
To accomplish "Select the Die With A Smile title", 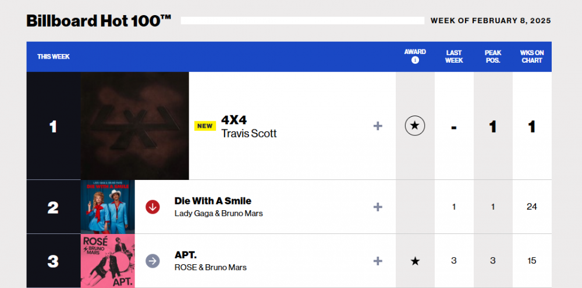I will coord(212,201).
